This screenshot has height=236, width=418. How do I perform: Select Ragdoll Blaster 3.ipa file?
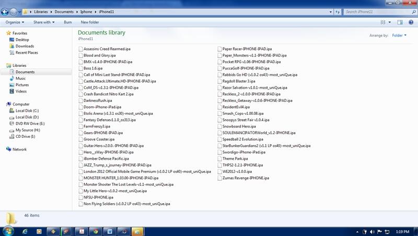point(237,81)
